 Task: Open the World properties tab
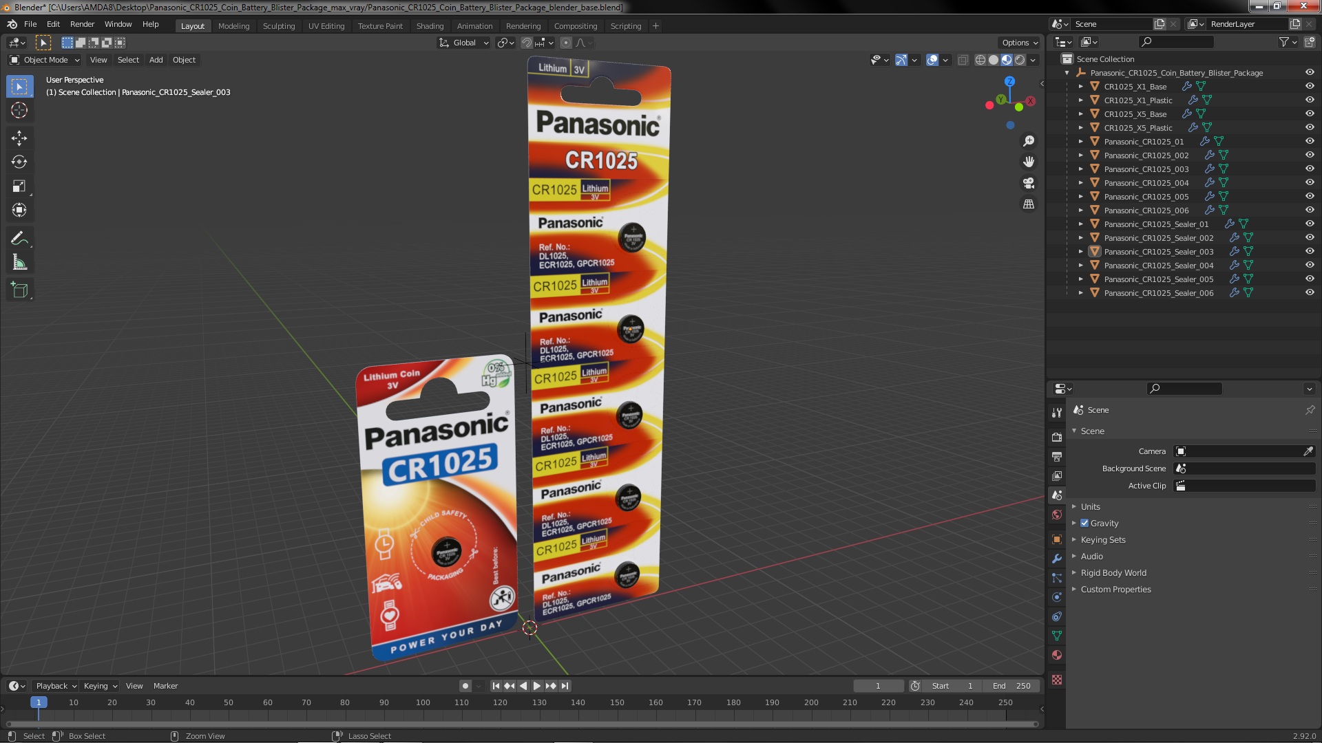click(1057, 515)
